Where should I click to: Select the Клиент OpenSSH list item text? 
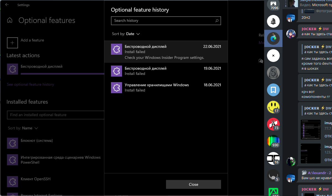pos(35,179)
